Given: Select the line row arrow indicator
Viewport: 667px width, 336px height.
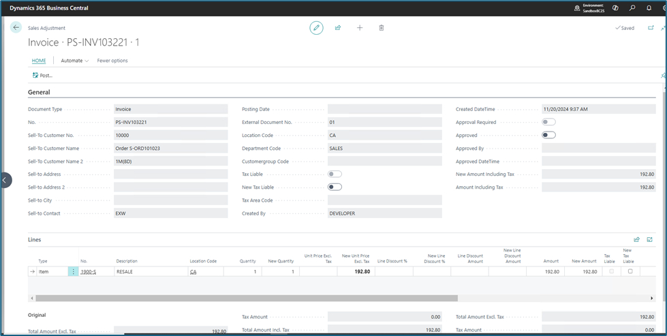Looking at the screenshot, I should pos(32,271).
